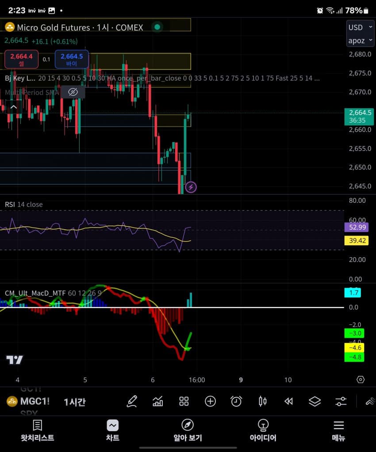Viewport: 376px width, 452px height.
Task: Open the indicators chart icon
Action: click(158, 401)
